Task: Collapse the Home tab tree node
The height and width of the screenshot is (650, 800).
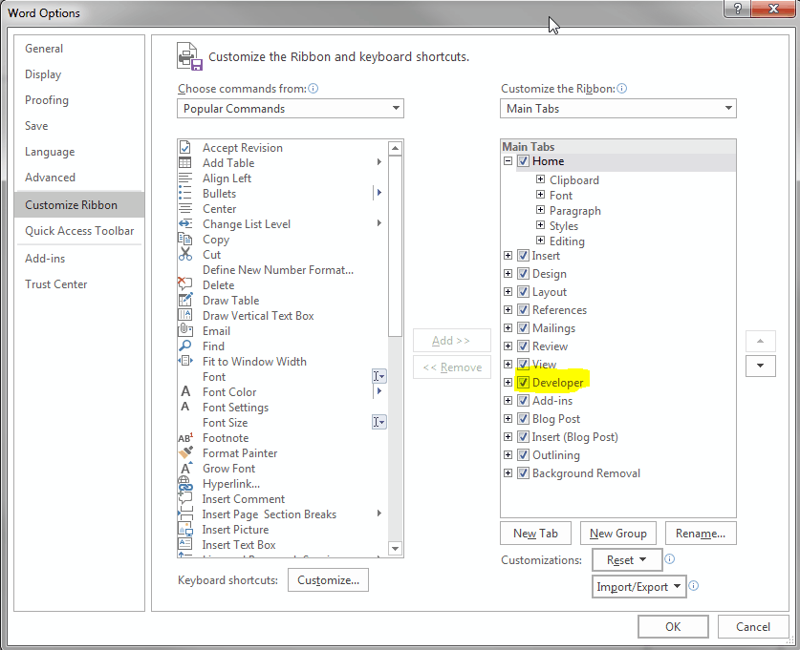Action: [x=508, y=161]
